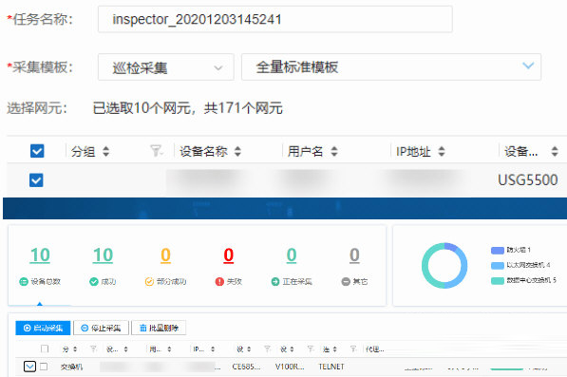Sort the lower table by IP... column

point(213,349)
